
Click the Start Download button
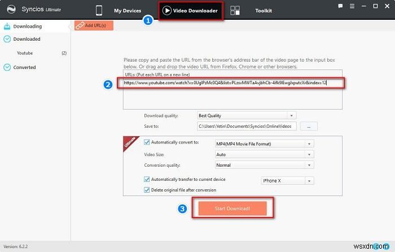pos(232,208)
